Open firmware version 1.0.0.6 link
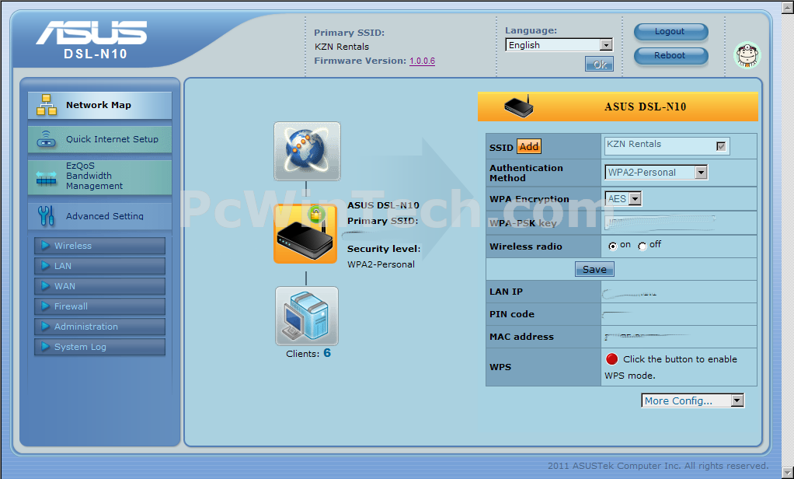Viewport: 794px width, 479px height. coord(423,61)
